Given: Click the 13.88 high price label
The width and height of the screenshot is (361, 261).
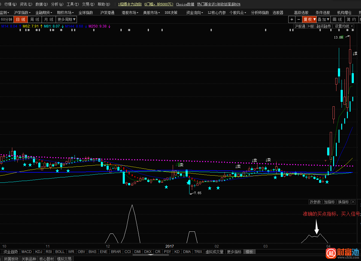Looking at the screenshot, I should click(x=339, y=38).
